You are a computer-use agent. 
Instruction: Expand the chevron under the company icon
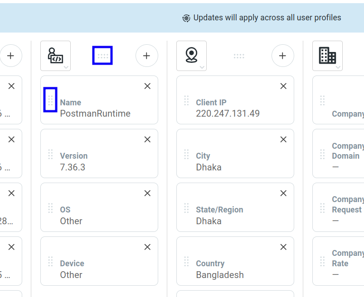pos(338,66)
